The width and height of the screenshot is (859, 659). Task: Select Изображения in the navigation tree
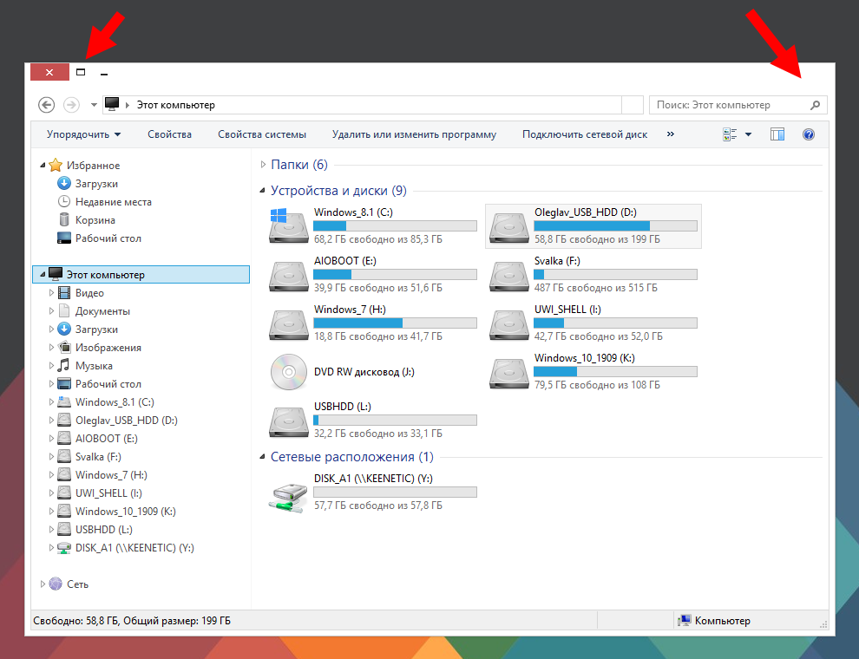[108, 348]
